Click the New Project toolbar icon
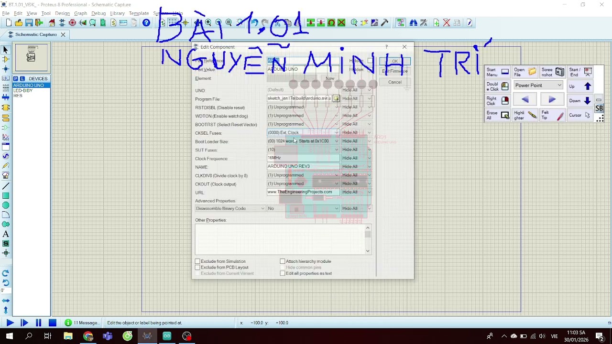The image size is (612, 344). 9,23
